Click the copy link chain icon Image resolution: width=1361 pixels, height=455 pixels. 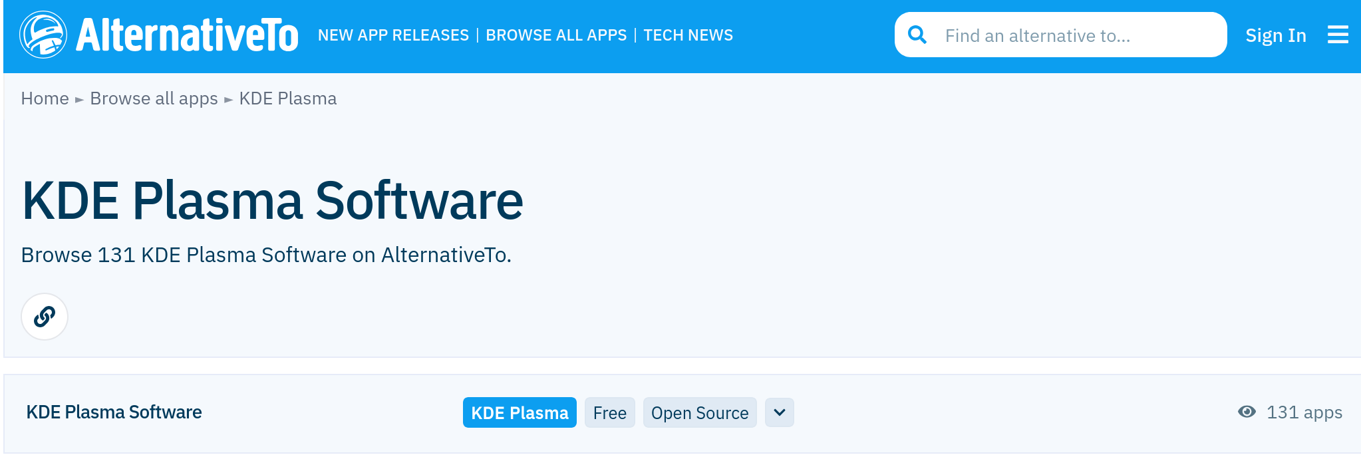coord(45,317)
